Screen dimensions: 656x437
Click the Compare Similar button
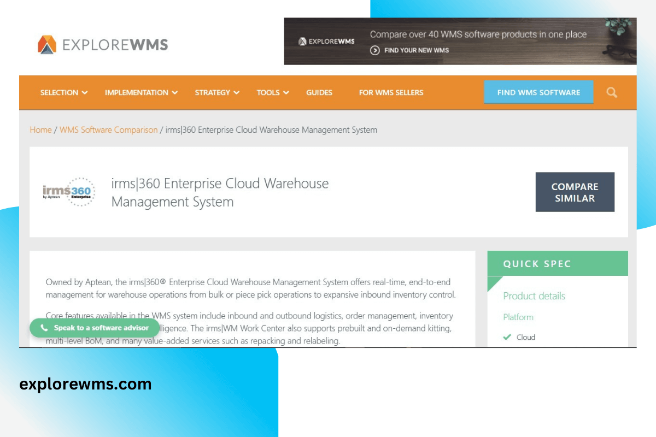(575, 192)
